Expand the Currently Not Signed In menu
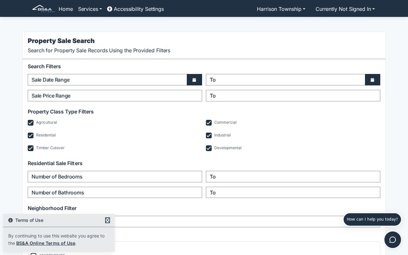Viewport: 408px width, 255px height. [345, 9]
